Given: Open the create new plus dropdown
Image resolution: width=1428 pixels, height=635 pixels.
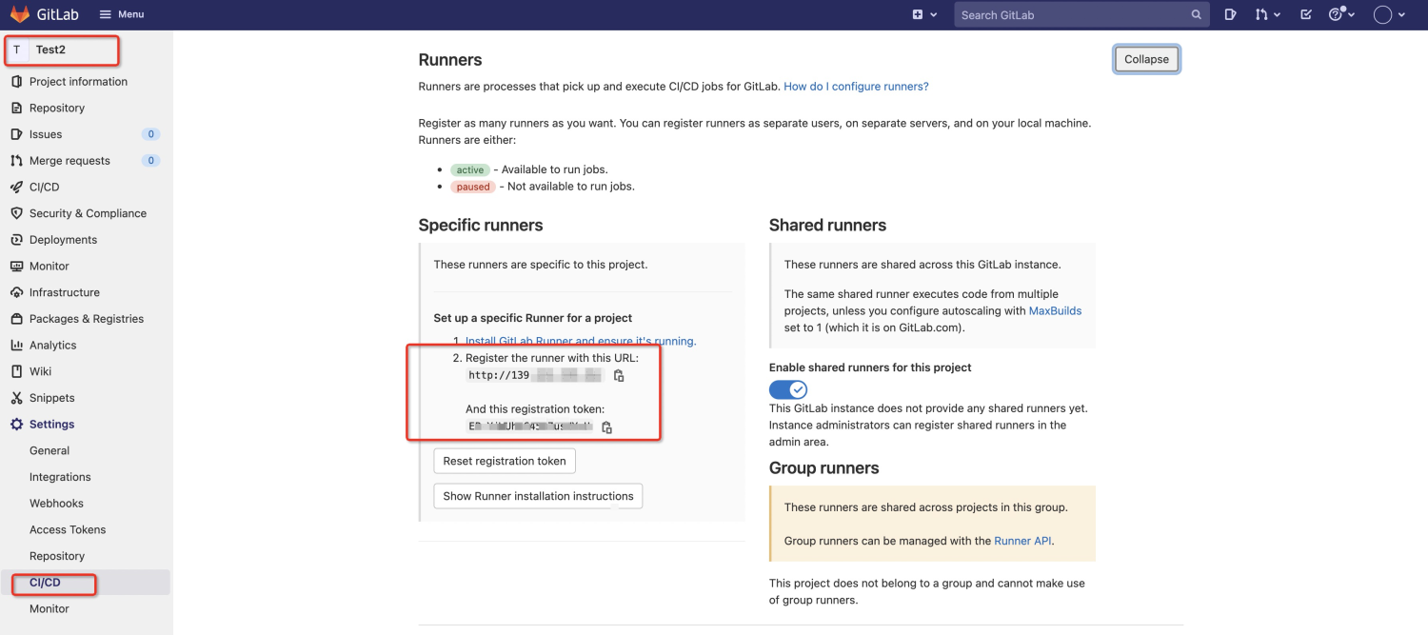Looking at the screenshot, I should (923, 14).
